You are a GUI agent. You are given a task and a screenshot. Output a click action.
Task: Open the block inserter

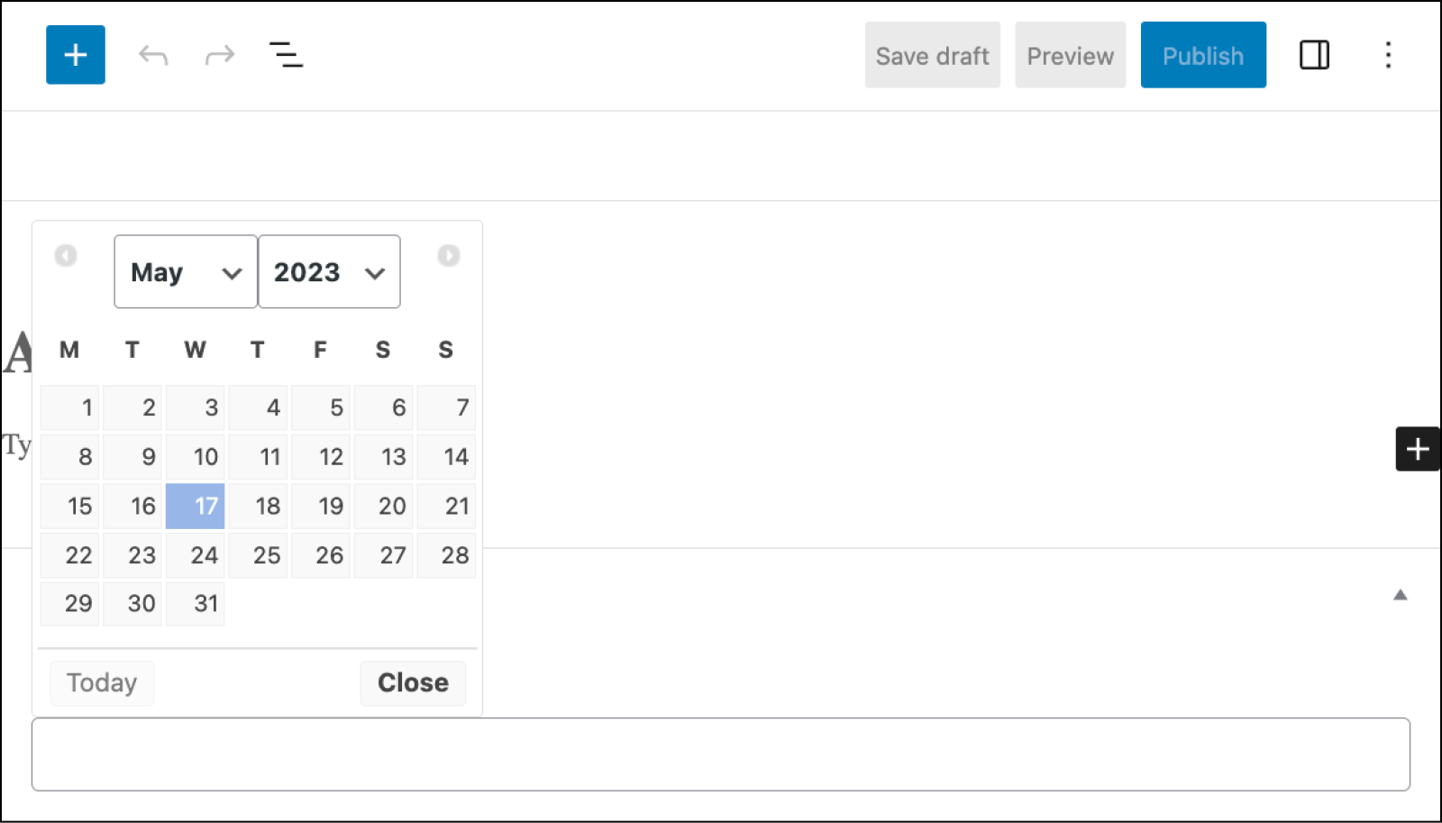pyautogui.click(x=75, y=54)
